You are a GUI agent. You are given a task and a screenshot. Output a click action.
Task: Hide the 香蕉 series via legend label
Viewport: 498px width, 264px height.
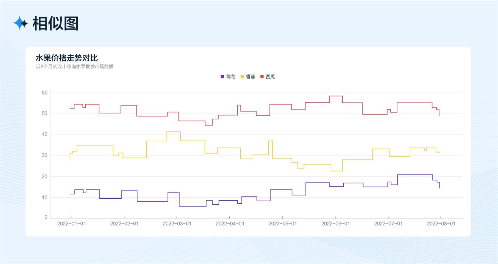coord(251,77)
